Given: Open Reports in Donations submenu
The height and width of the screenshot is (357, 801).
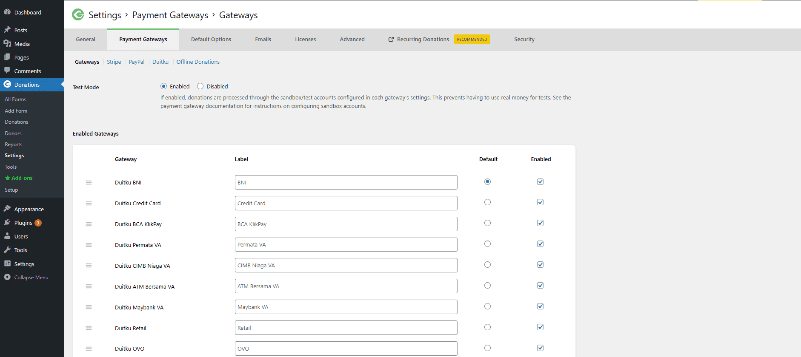Looking at the screenshot, I should coord(14,144).
